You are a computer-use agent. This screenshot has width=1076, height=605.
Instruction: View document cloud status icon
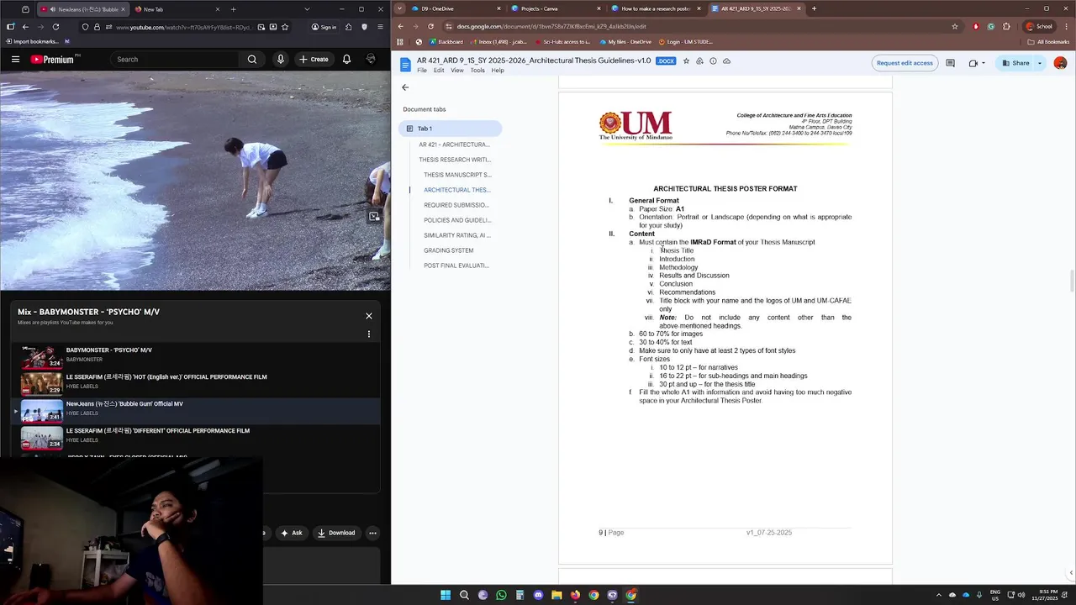tap(726, 61)
